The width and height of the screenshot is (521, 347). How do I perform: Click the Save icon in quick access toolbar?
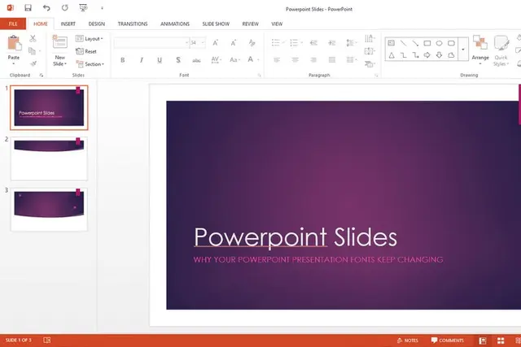coord(28,7)
